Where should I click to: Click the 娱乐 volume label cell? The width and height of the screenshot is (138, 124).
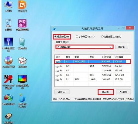92,75
